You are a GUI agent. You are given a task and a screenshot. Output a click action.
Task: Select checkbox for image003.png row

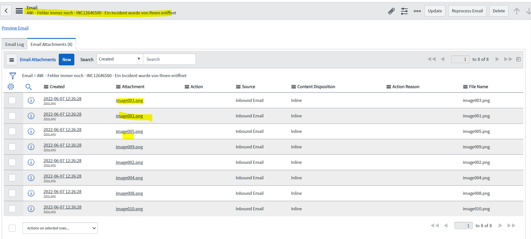coord(12,100)
